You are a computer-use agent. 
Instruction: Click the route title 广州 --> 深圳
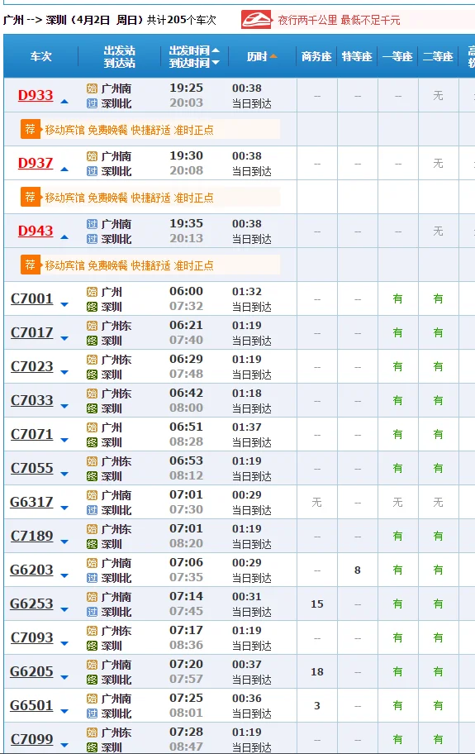[35, 20]
